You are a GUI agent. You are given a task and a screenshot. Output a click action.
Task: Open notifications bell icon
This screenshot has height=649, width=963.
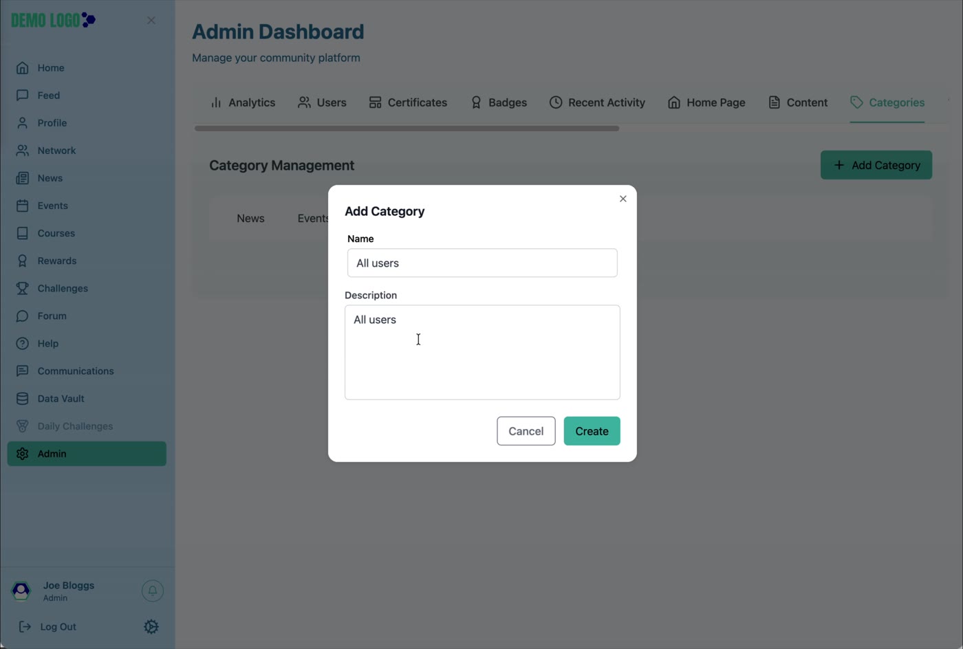tap(153, 591)
